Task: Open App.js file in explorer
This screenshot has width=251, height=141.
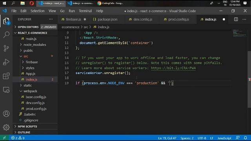Action: [x=35, y=74]
